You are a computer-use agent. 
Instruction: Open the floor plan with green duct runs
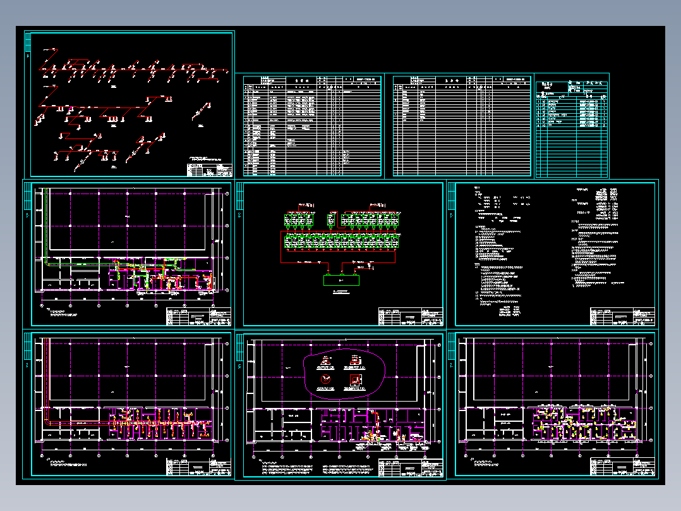click(x=129, y=254)
